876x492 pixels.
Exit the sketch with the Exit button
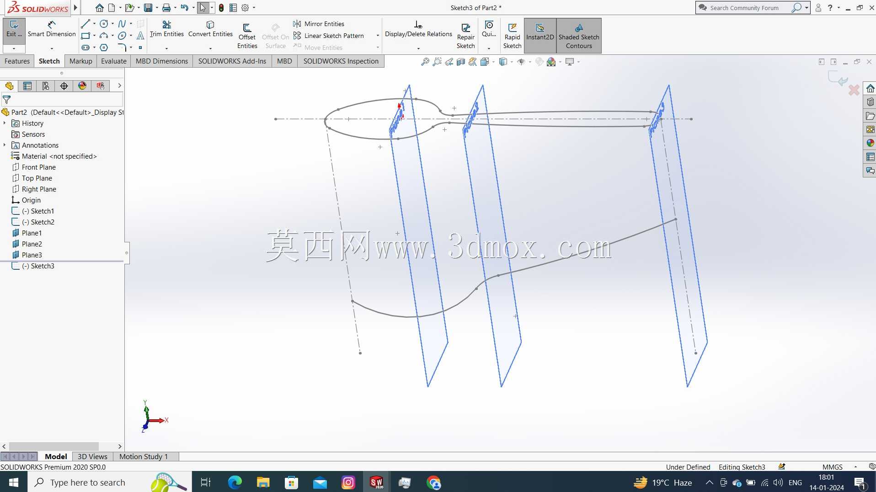tap(14, 30)
